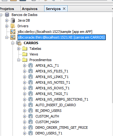Expand the APEX$_ACL_T1 node
Viewport: 113px width, 136px height.
pyautogui.click(x=24, y=65)
